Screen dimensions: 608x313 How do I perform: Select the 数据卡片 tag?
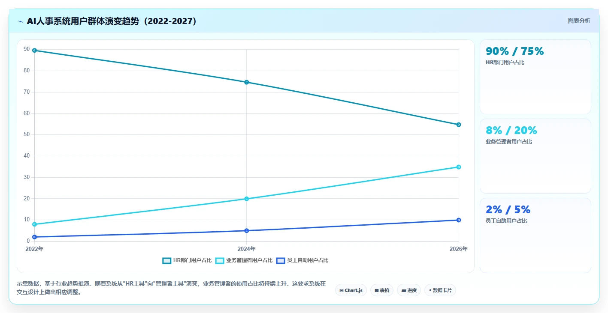coord(440,290)
